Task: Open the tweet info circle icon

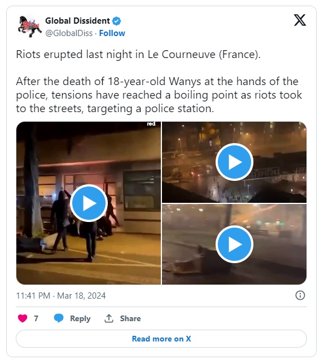Action: (300, 295)
